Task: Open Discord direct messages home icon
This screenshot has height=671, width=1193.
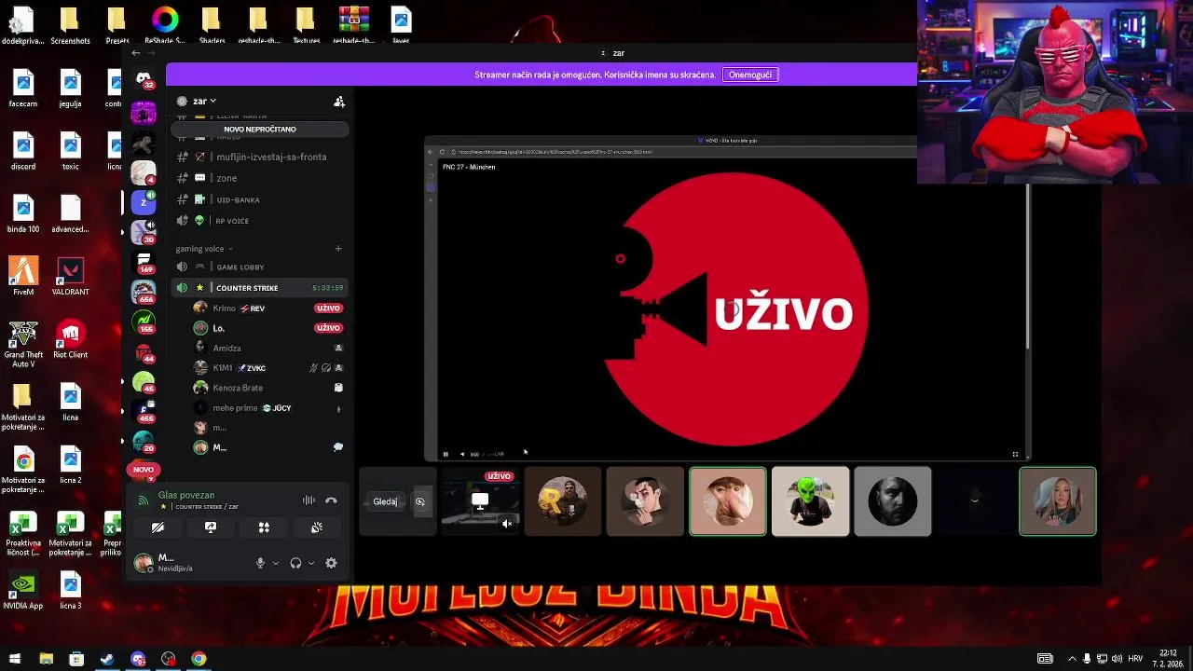Action: coord(144,80)
